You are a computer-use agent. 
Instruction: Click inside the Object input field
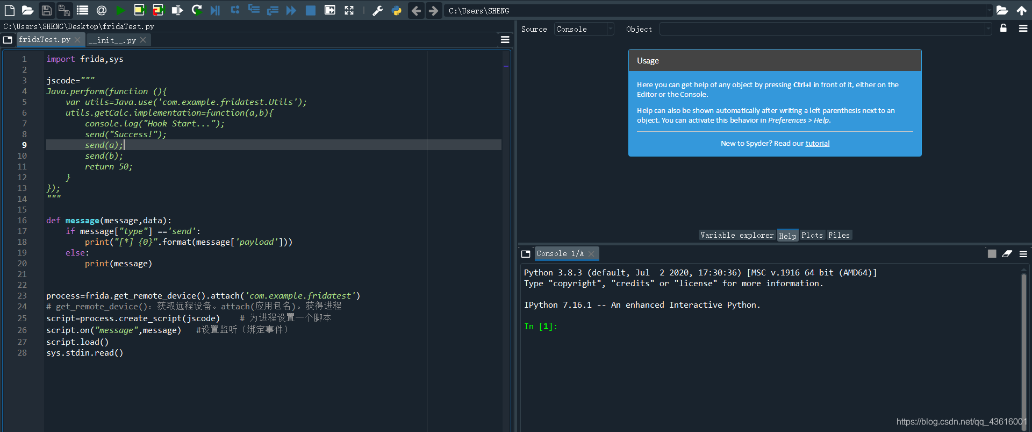(822, 29)
